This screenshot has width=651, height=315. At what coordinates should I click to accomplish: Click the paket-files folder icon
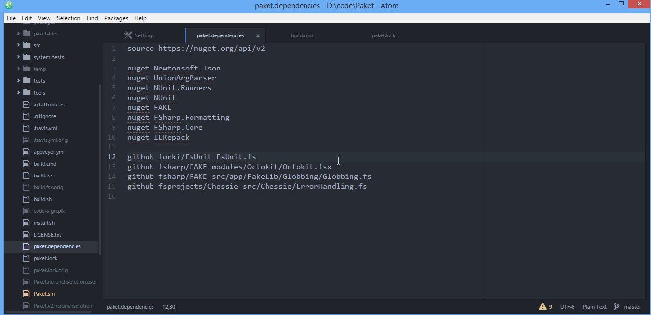27,34
